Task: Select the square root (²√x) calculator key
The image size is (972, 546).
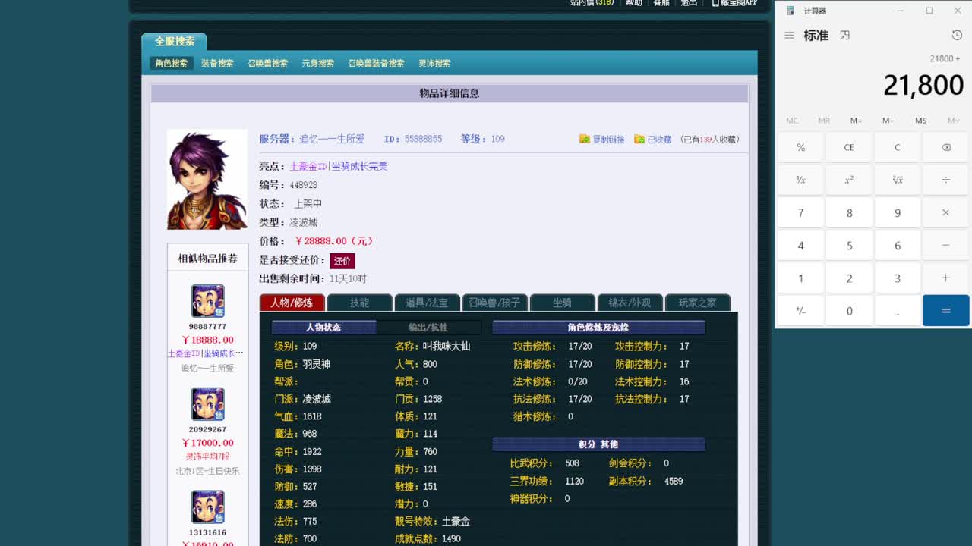Action: click(x=897, y=180)
